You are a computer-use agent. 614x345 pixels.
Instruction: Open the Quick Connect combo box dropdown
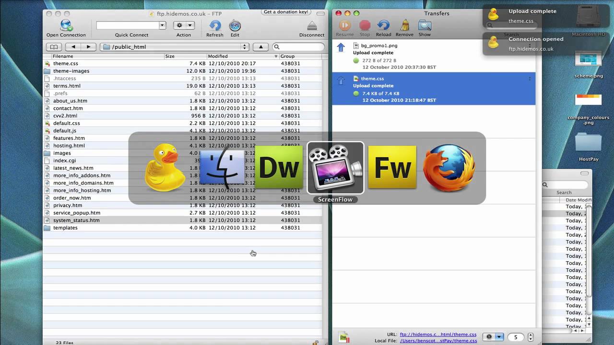(162, 25)
